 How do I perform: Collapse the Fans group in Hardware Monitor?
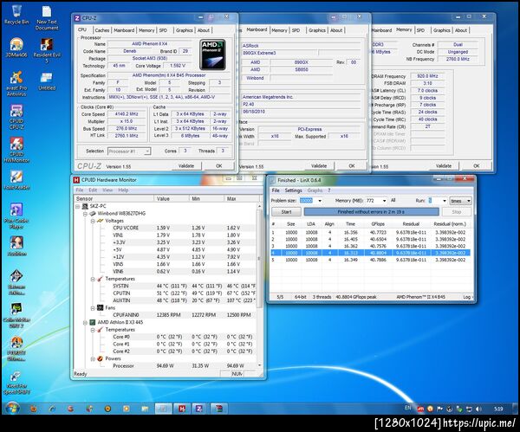click(x=93, y=308)
